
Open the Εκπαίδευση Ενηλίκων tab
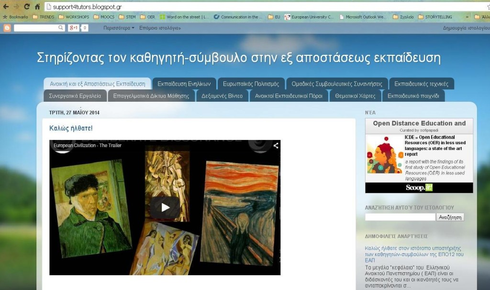coord(184,84)
